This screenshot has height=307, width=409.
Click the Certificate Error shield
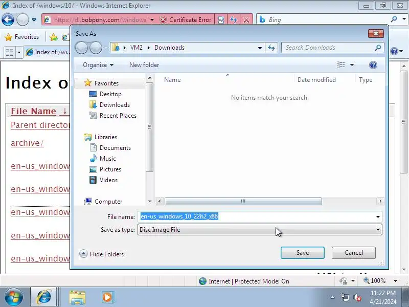163,20
